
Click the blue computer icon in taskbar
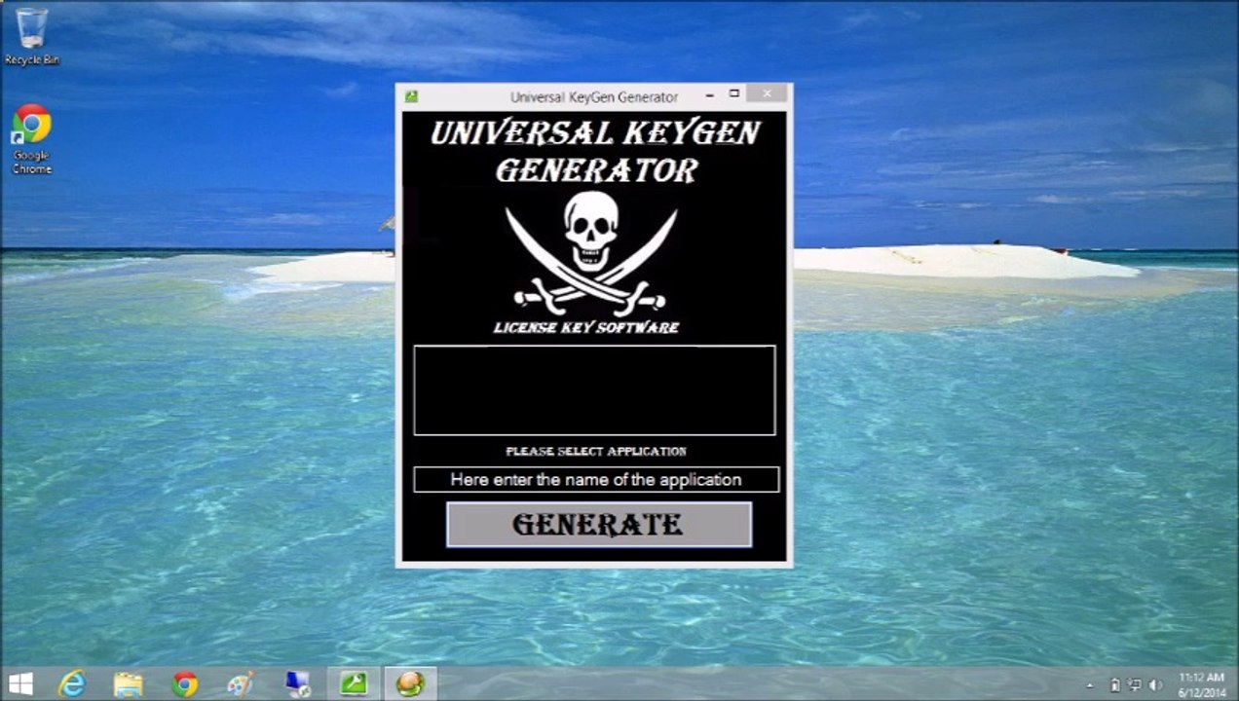click(x=297, y=684)
